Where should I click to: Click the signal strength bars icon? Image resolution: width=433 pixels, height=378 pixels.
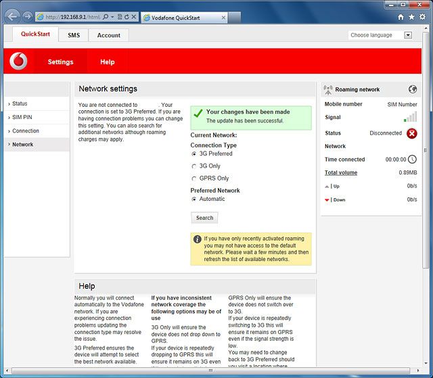pos(411,118)
